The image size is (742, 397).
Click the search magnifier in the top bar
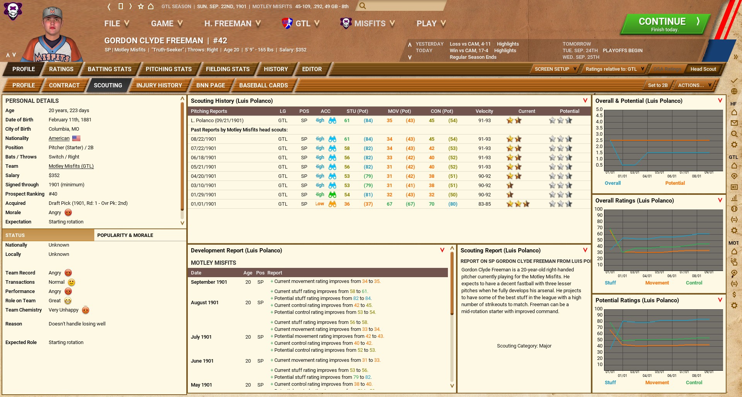click(362, 6)
